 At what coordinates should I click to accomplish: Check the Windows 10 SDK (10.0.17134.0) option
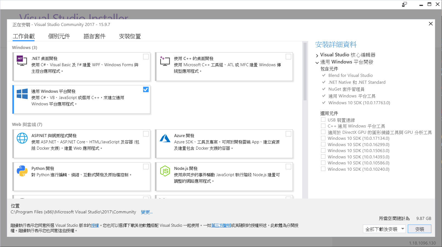tap(323, 138)
